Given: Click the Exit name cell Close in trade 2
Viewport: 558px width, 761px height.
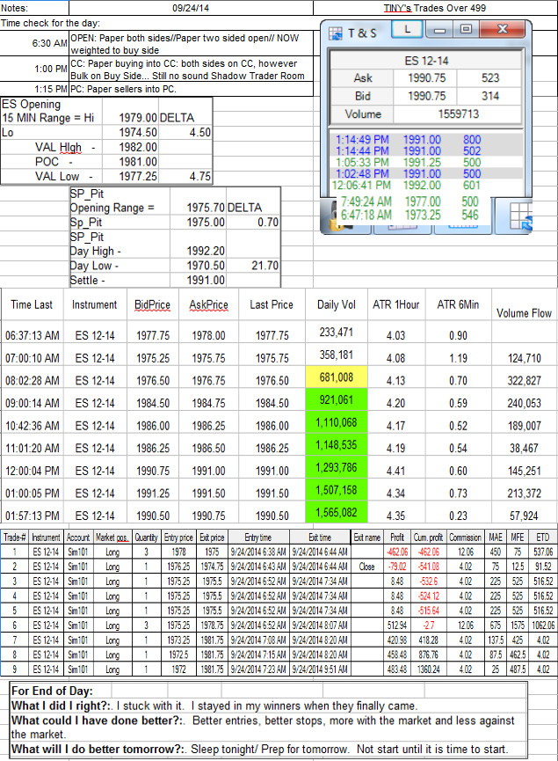Looking at the screenshot, I should click(x=367, y=567).
